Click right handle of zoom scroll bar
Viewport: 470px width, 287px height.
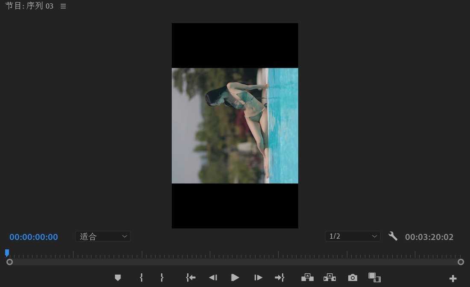click(x=461, y=262)
